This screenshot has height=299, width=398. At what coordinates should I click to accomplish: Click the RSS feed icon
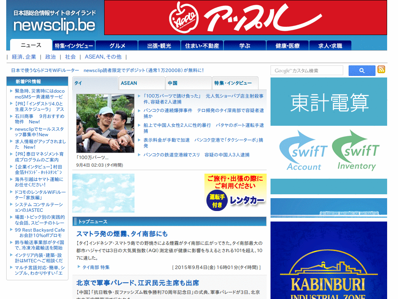click(x=381, y=69)
